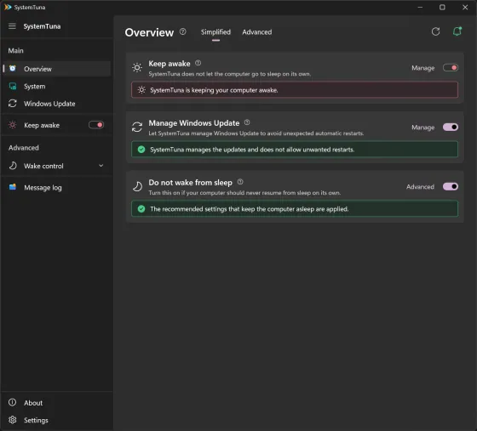Viewport: 477px width, 431px height.
Task: Click help icon beside Manage Windows Update
Action: tap(247, 122)
